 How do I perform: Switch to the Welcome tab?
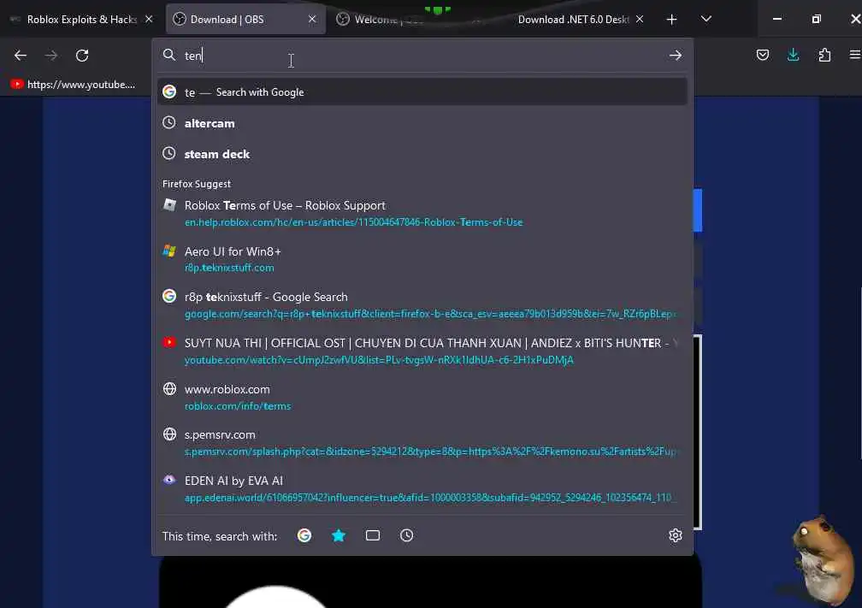(x=408, y=19)
